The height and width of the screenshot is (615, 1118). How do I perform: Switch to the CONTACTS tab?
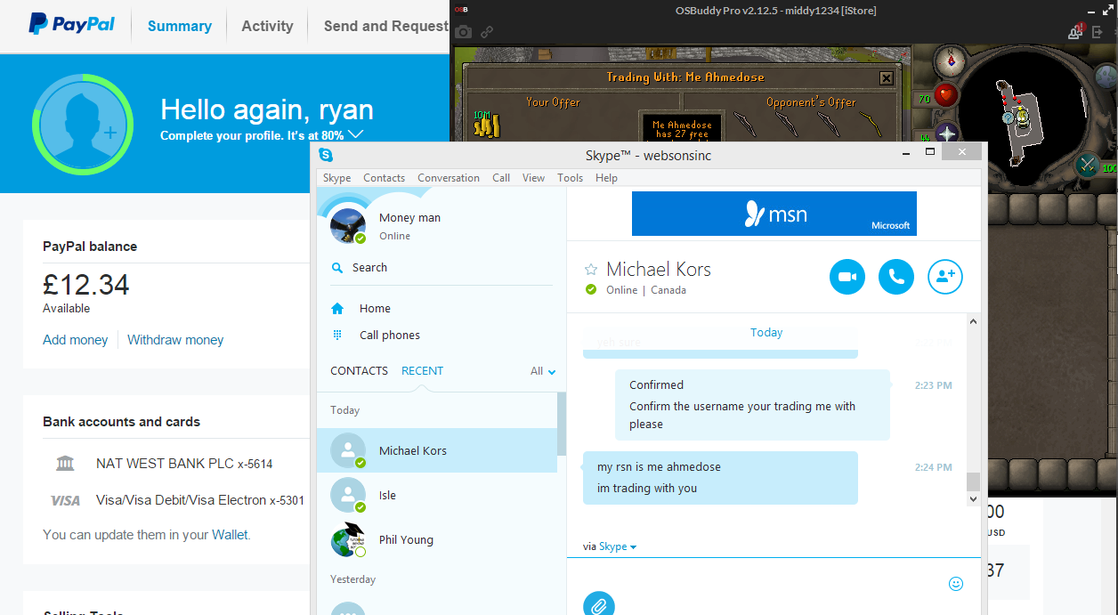point(359,371)
